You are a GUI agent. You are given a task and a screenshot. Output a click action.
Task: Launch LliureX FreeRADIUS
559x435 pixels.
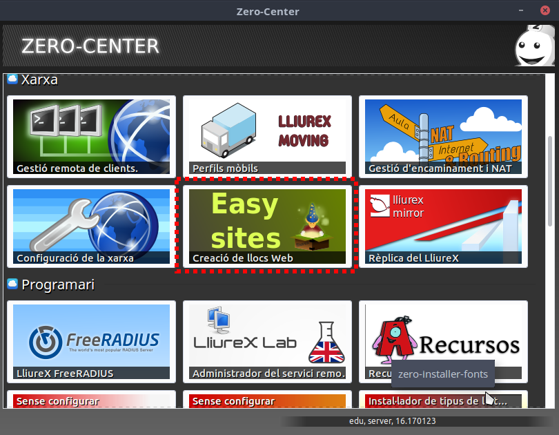point(91,341)
